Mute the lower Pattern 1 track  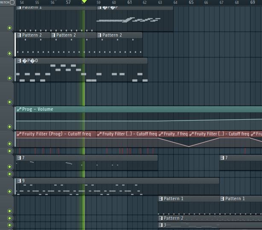9,211
